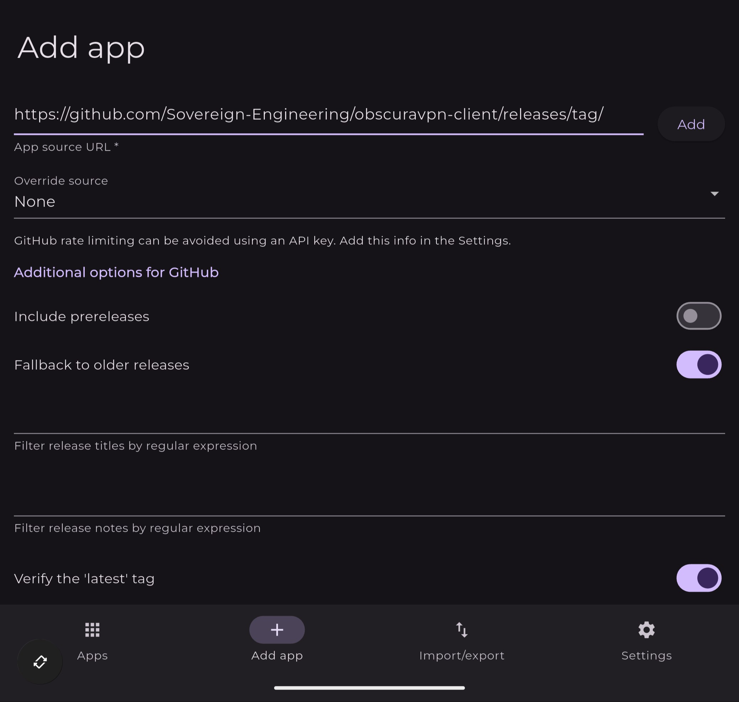Screen dimensions: 739x702
Task: Click the 'Filter release notes by regular expression' caption
Action: pyautogui.click(x=138, y=528)
